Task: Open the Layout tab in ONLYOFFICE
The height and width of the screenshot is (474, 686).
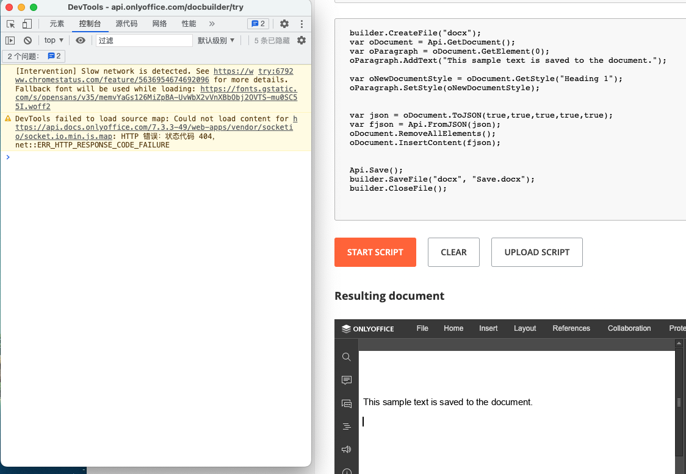Action: (x=525, y=328)
